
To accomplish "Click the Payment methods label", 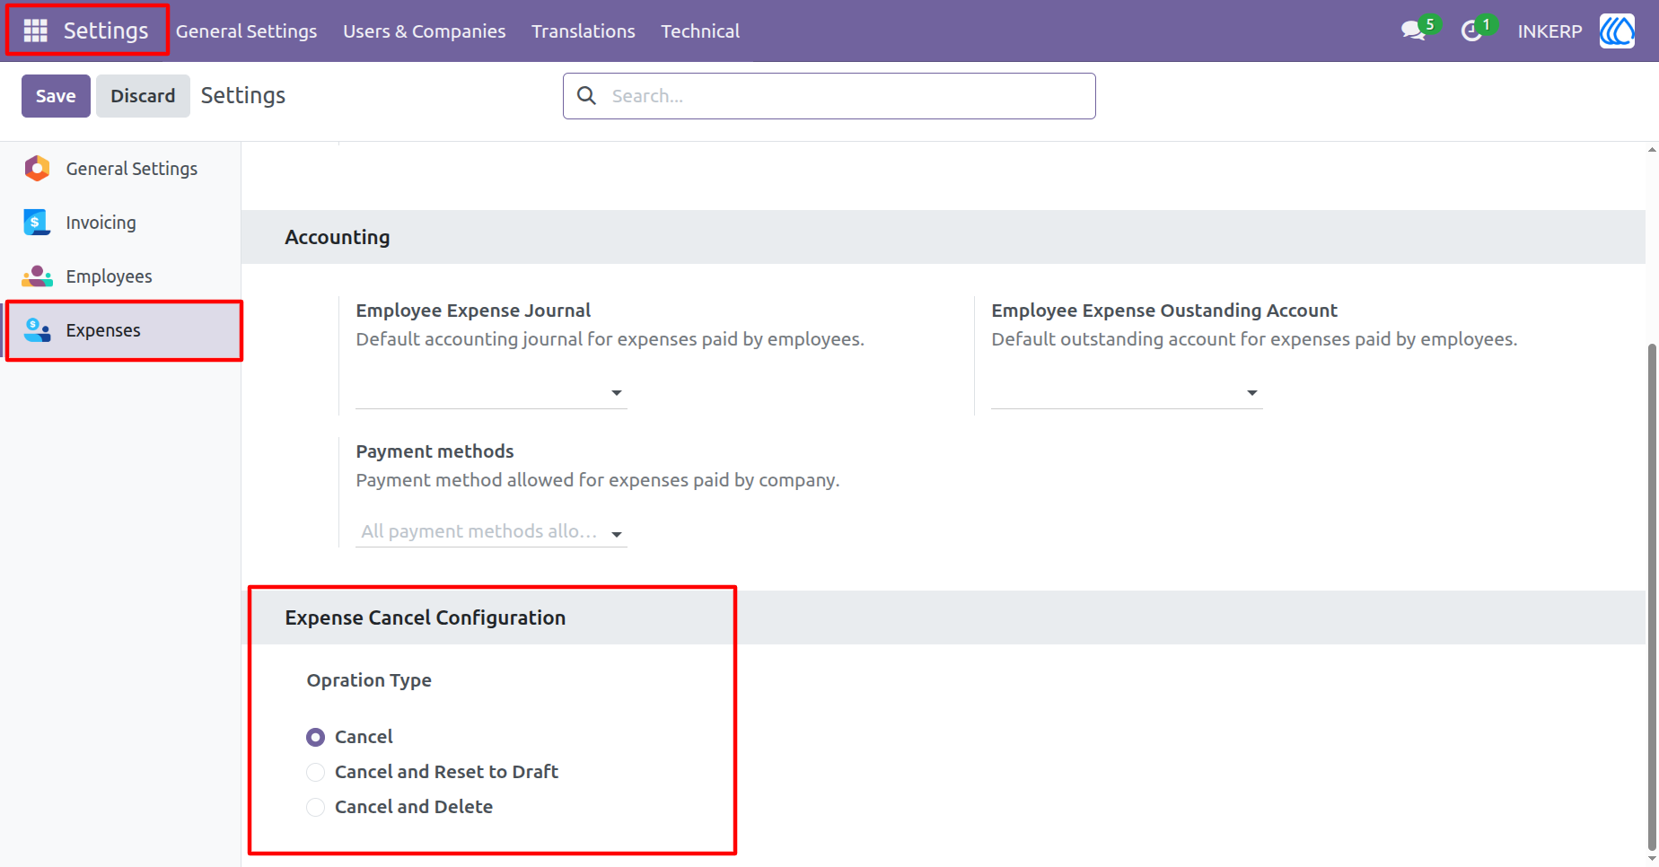I will (434, 451).
